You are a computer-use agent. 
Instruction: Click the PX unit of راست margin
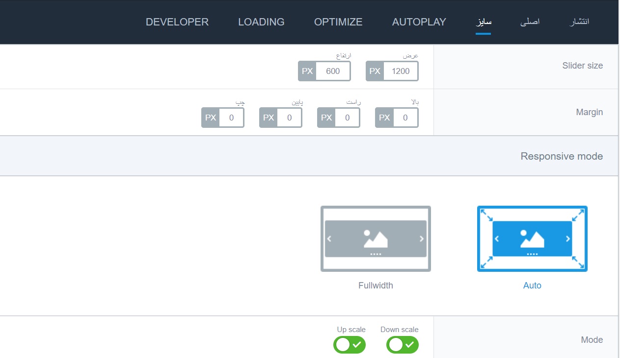tap(326, 118)
